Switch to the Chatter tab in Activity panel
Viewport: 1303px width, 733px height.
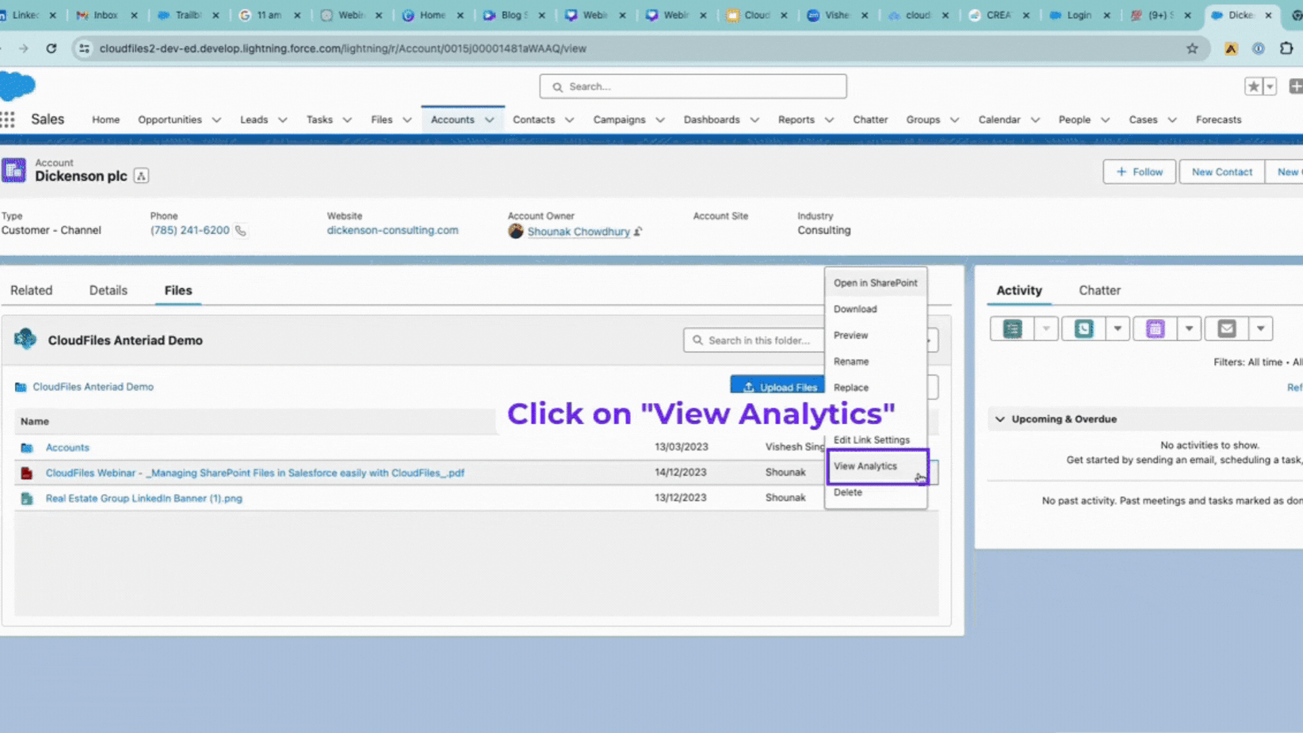pyautogui.click(x=1101, y=290)
